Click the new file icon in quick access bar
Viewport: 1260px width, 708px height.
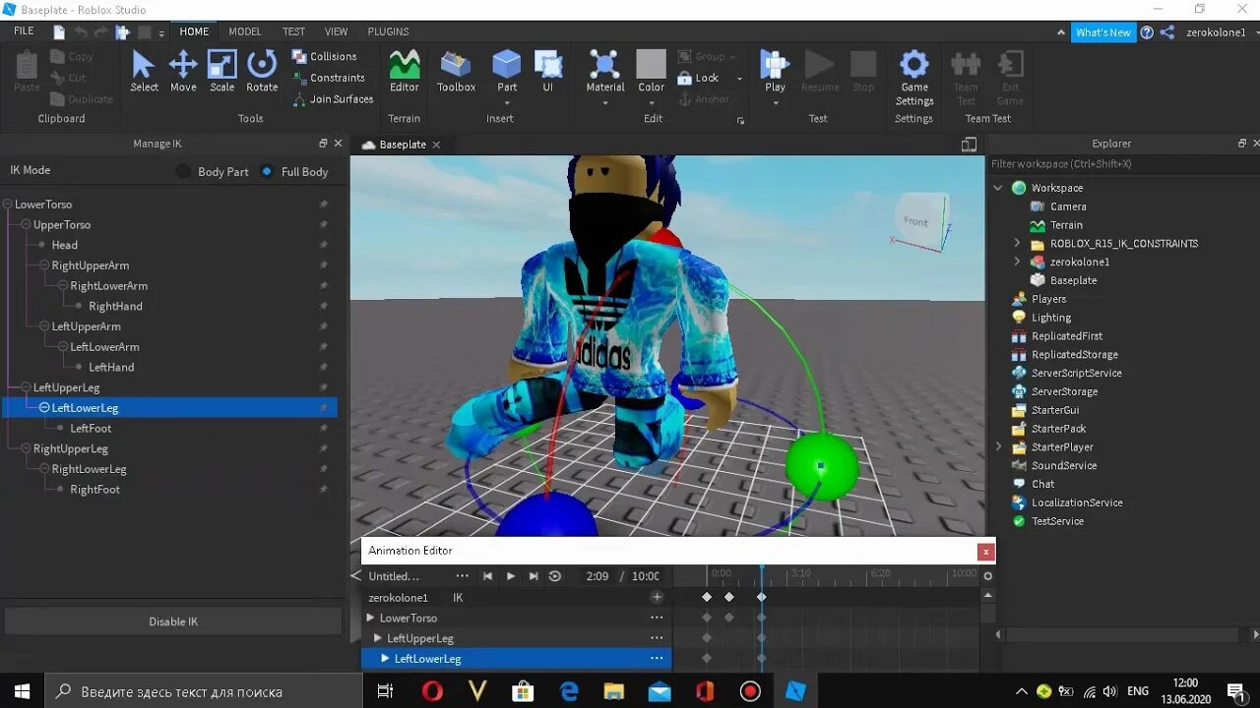[x=59, y=31]
